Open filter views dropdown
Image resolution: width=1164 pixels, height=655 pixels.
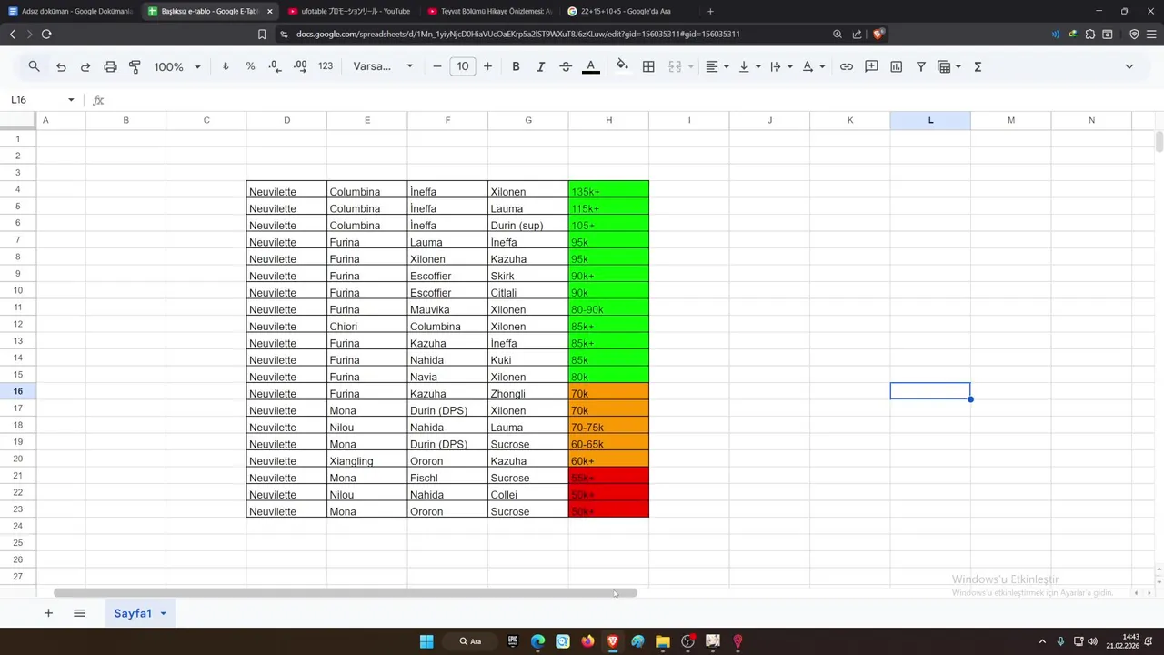point(948,66)
